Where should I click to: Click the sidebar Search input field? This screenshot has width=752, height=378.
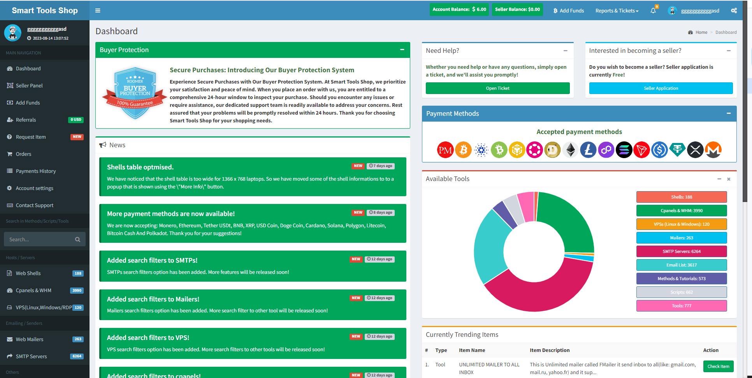(39, 239)
